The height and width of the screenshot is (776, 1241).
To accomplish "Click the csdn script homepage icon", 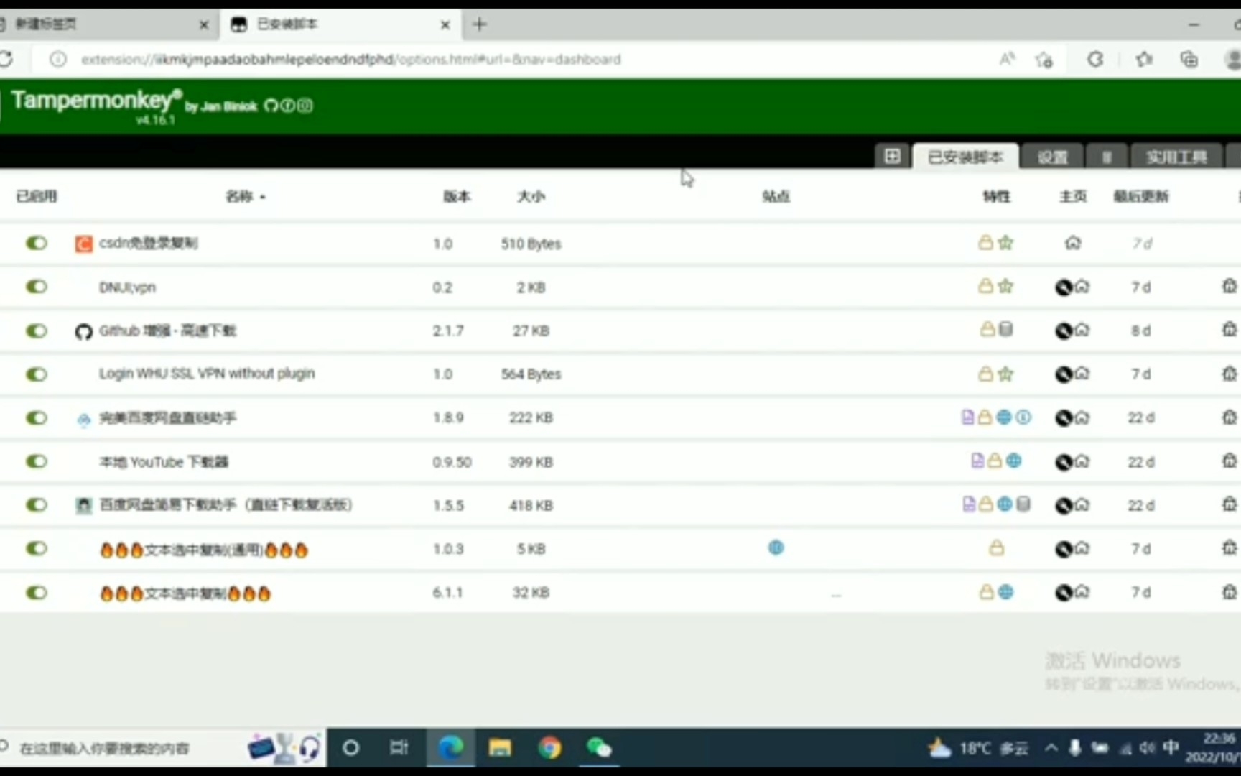I will coord(1073,243).
